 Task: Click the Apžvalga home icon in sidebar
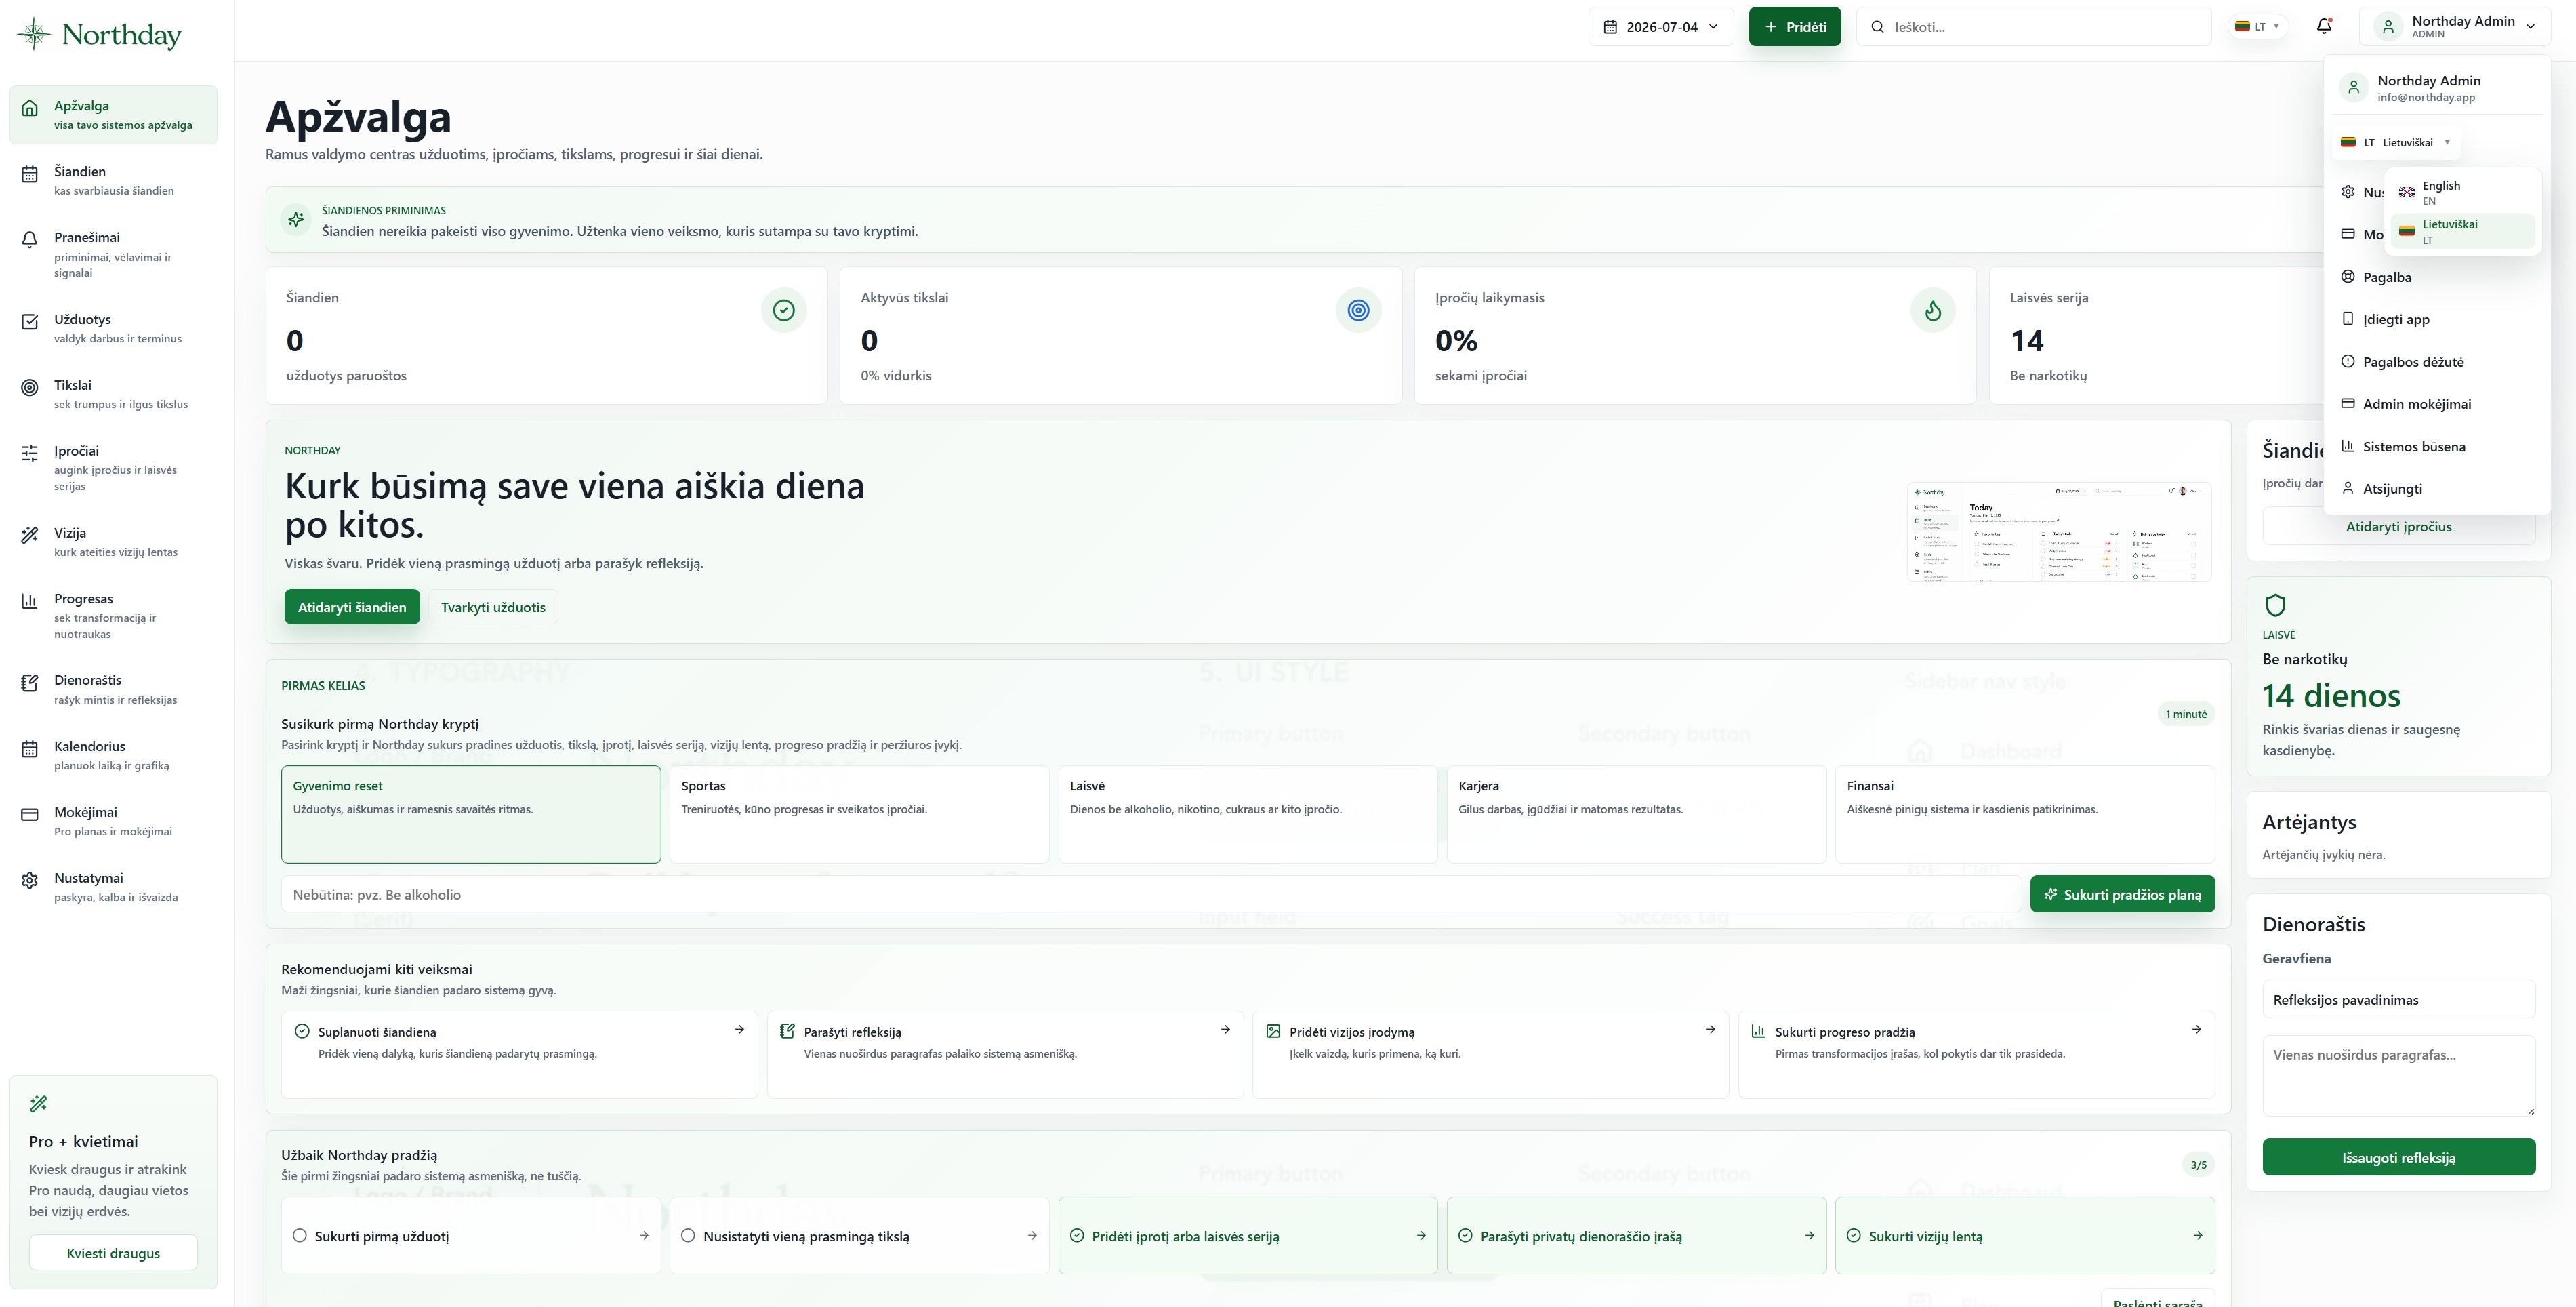point(30,108)
